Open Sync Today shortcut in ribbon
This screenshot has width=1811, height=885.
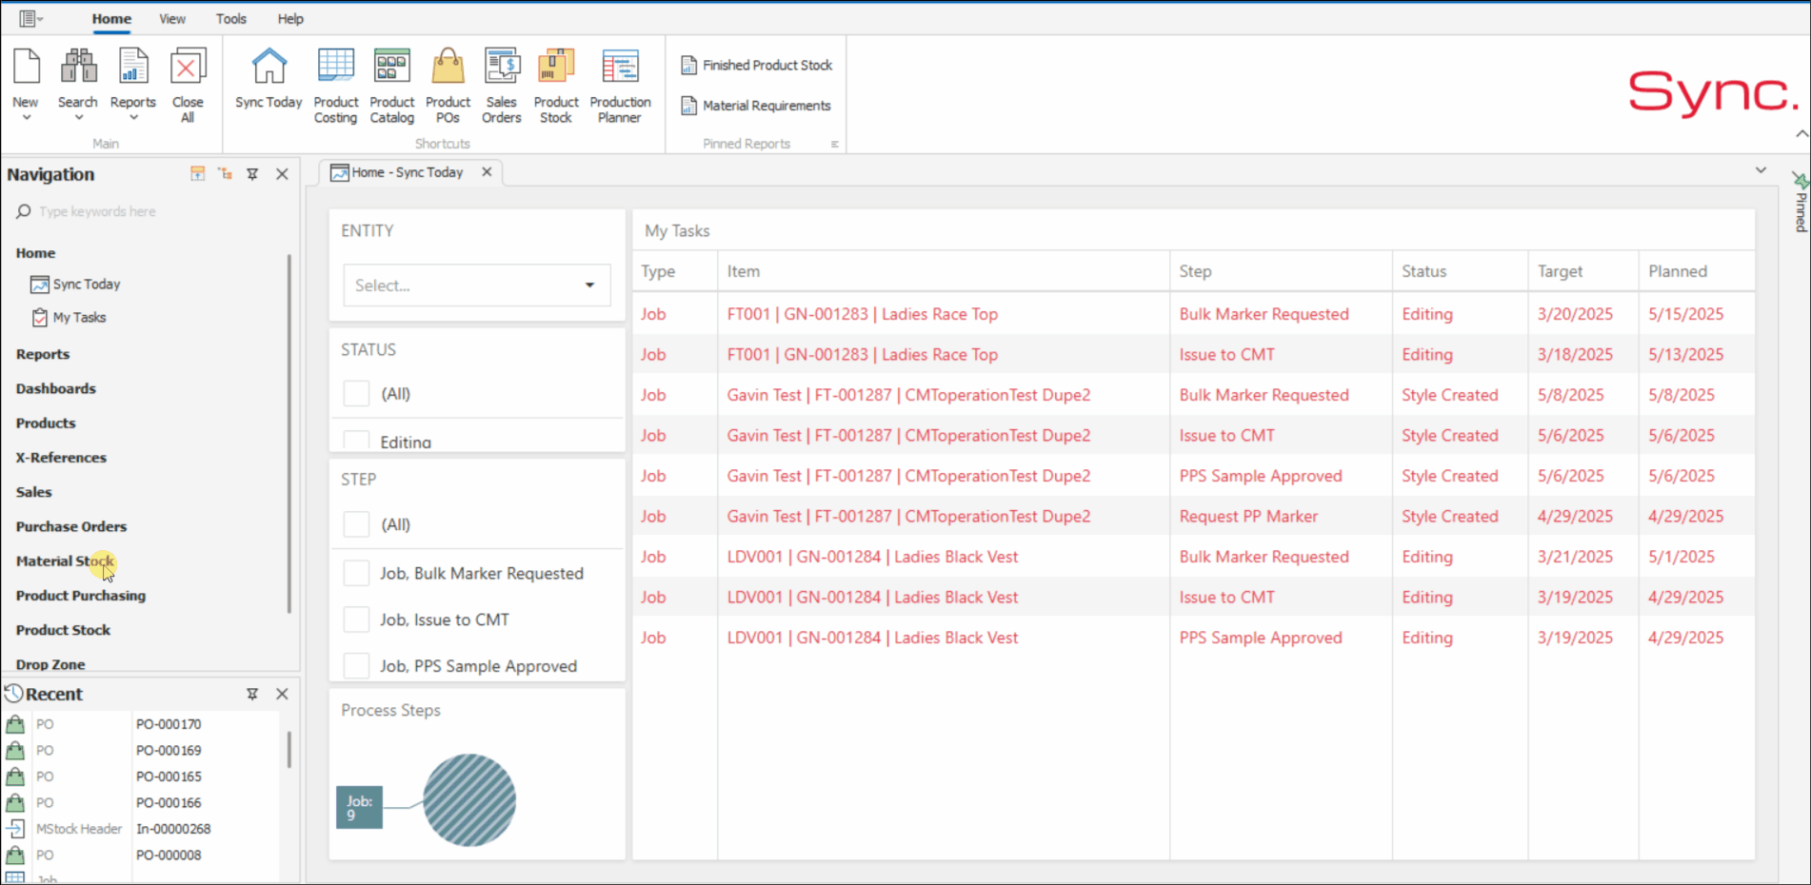(269, 79)
